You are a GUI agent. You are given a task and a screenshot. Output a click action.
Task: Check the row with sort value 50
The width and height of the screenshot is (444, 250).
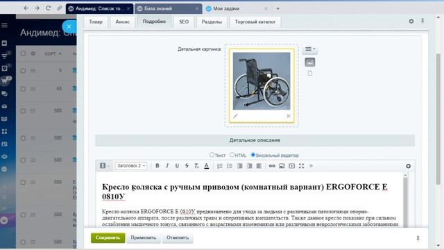[x=23, y=89]
